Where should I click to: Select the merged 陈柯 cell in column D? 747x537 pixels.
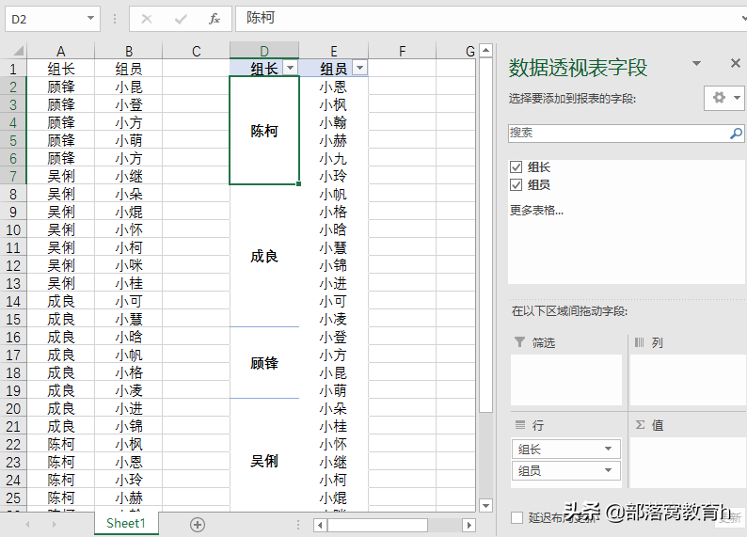point(264,131)
